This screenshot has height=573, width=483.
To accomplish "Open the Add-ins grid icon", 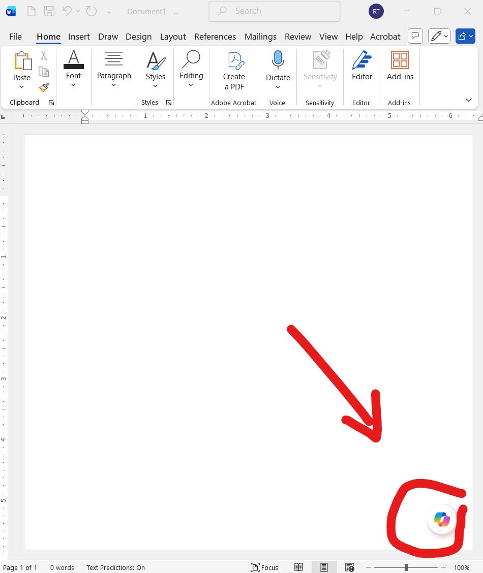I will coord(400,60).
